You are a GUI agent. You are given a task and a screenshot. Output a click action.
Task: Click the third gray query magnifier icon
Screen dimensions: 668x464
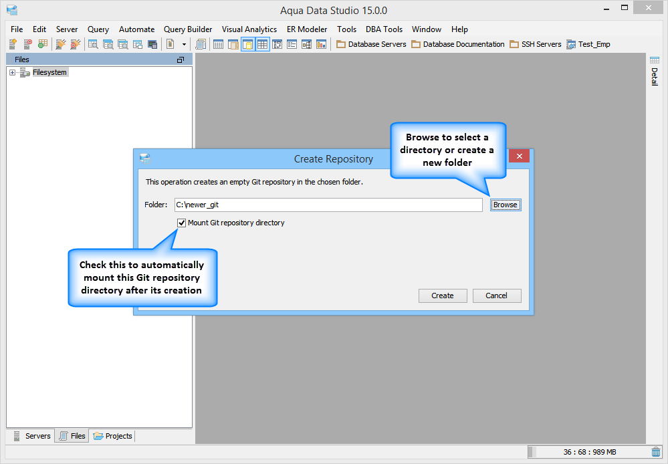pos(122,44)
